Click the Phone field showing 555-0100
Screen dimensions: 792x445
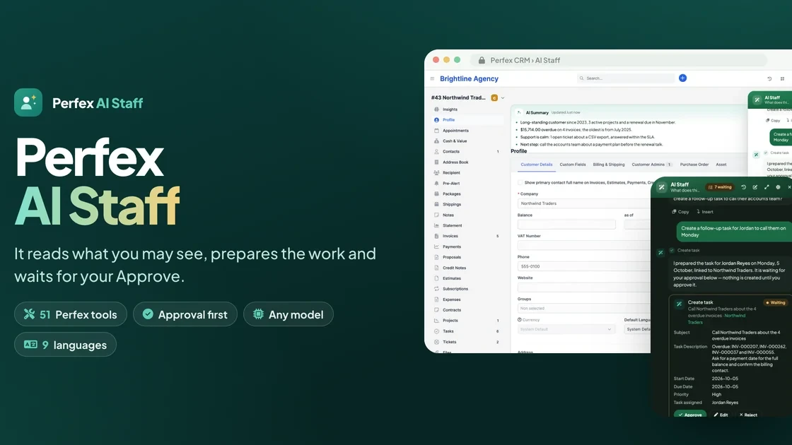pos(584,266)
